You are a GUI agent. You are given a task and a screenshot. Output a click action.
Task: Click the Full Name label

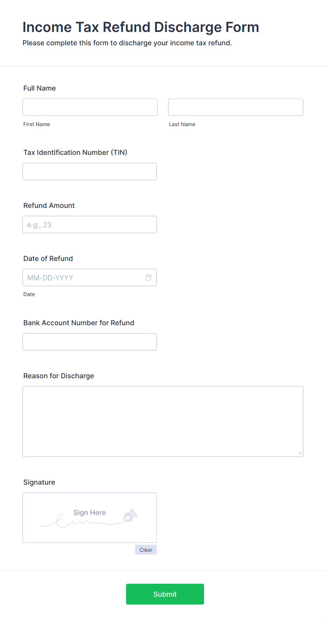[x=40, y=88]
